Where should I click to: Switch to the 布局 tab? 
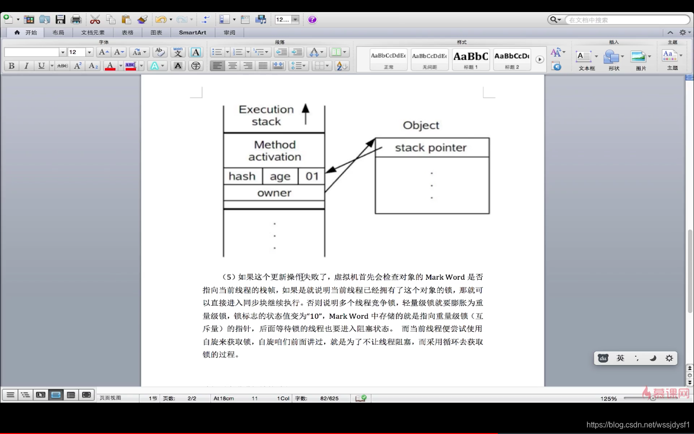click(x=58, y=32)
